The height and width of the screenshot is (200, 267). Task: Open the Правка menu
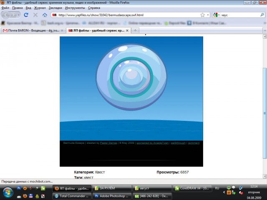(18, 8)
